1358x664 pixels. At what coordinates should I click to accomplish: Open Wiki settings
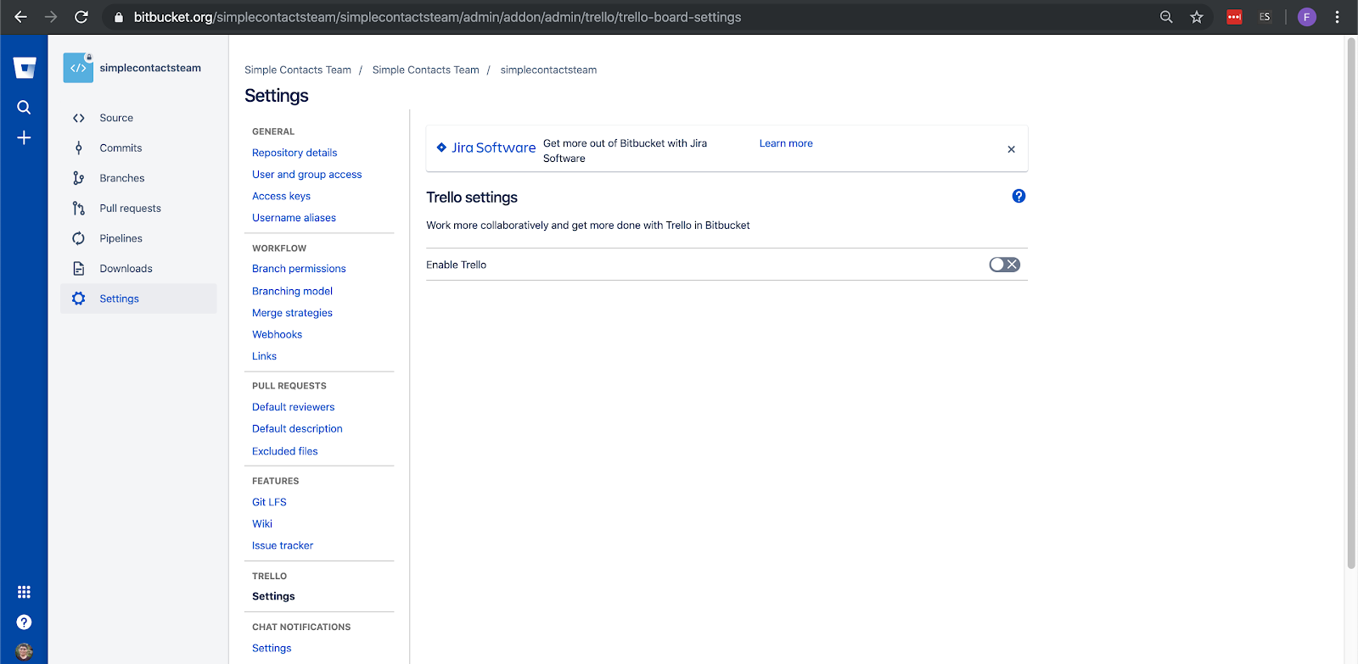[x=262, y=524]
